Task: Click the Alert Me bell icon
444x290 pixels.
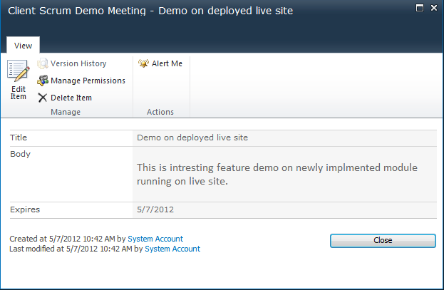Action: click(x=143, y=64)
